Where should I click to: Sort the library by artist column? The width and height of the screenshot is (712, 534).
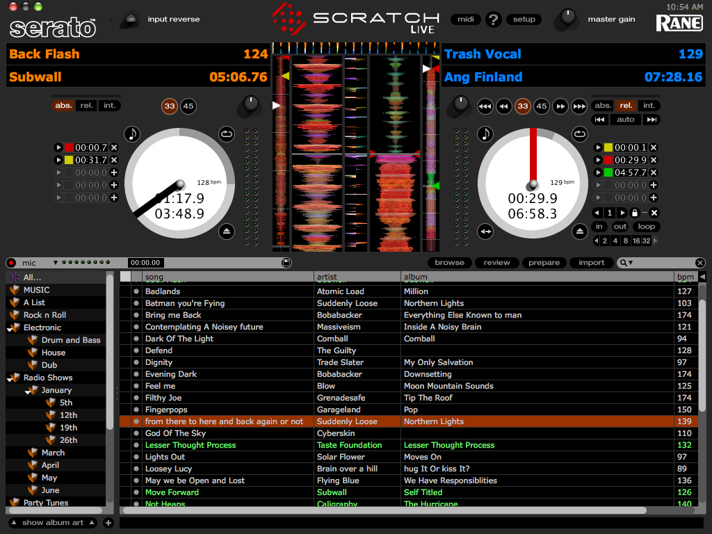[357, 277]
